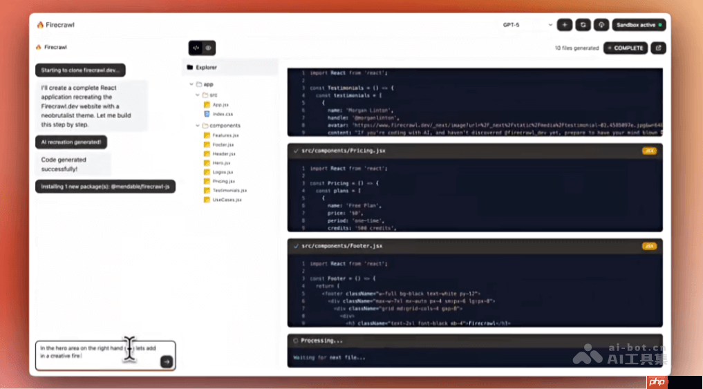
Task: Click the Features.jsx file icon
Action: pyautogui.click(x=207, y=135)
